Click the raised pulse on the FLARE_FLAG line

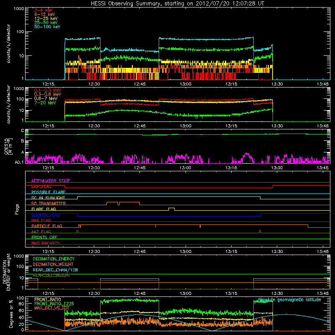tap(171, 209)
